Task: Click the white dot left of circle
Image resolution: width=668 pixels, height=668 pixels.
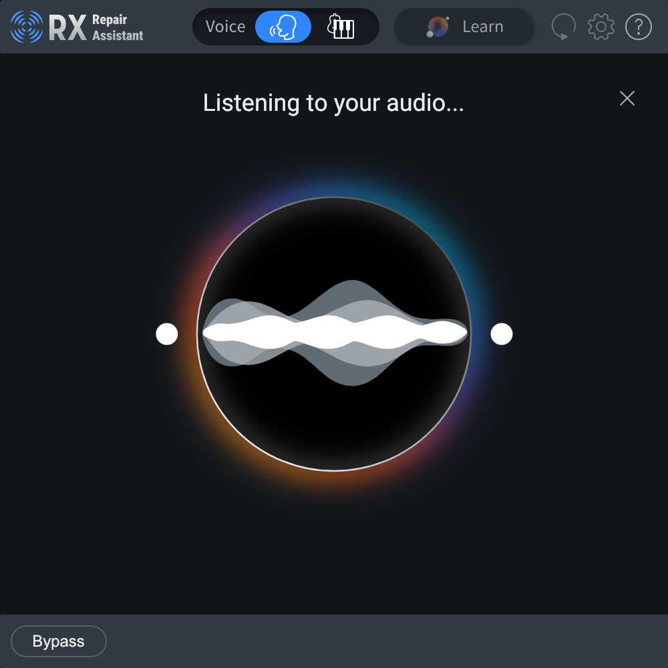Action: [167, 334]
